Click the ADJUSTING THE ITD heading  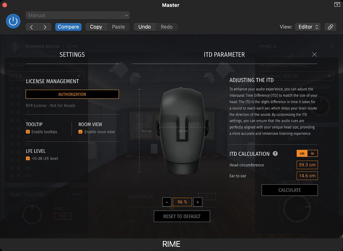(251, 80)
